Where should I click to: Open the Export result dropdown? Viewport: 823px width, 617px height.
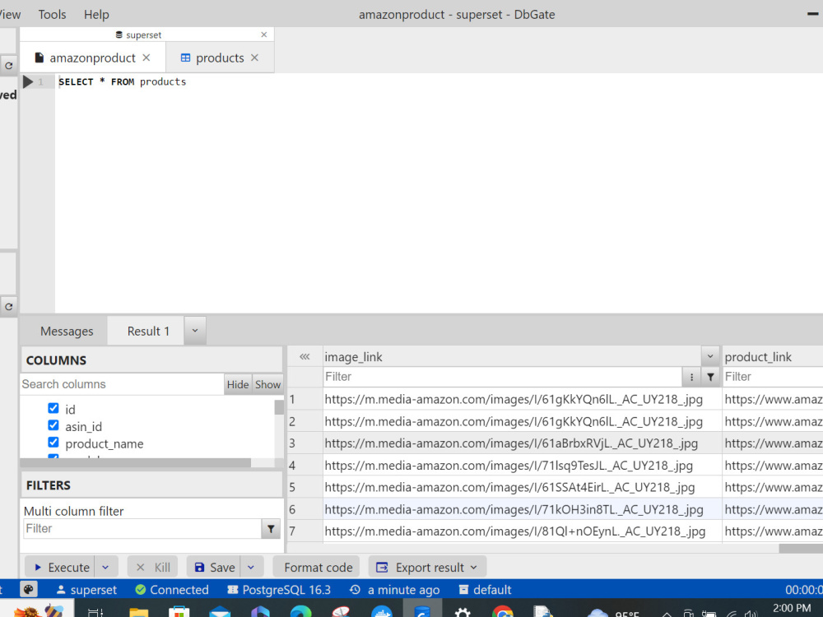point(427,567)
